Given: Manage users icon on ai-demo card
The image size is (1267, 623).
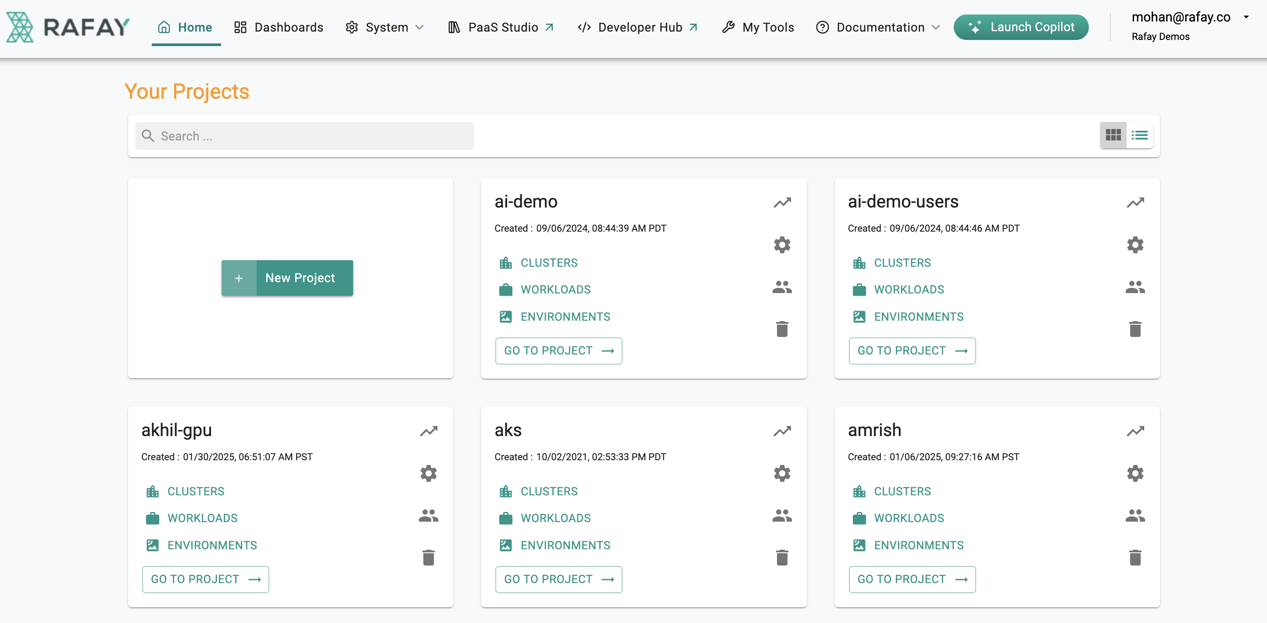Looking at the screenshot, I should (782, 286).
